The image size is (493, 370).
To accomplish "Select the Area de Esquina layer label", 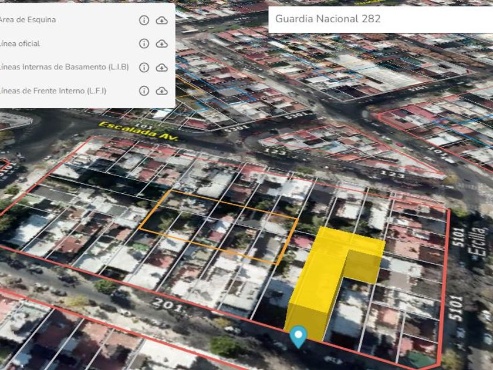I will click(28, 20).
